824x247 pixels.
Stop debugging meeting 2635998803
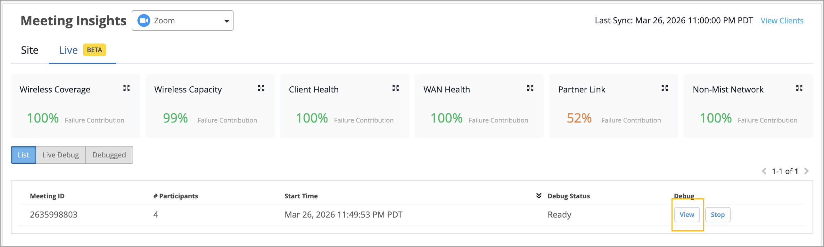(718, 215)
